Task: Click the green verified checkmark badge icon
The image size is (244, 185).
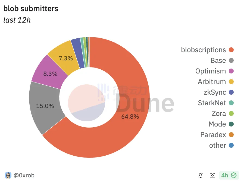Action: click(234, 175)
